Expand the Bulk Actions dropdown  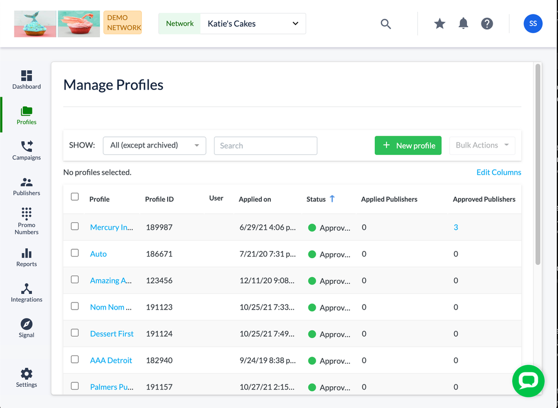tap(481, 145)
